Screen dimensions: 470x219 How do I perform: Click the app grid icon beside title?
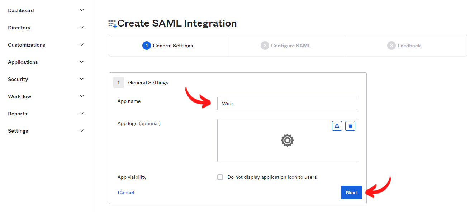pyautogui.click(x=113, y=24)
